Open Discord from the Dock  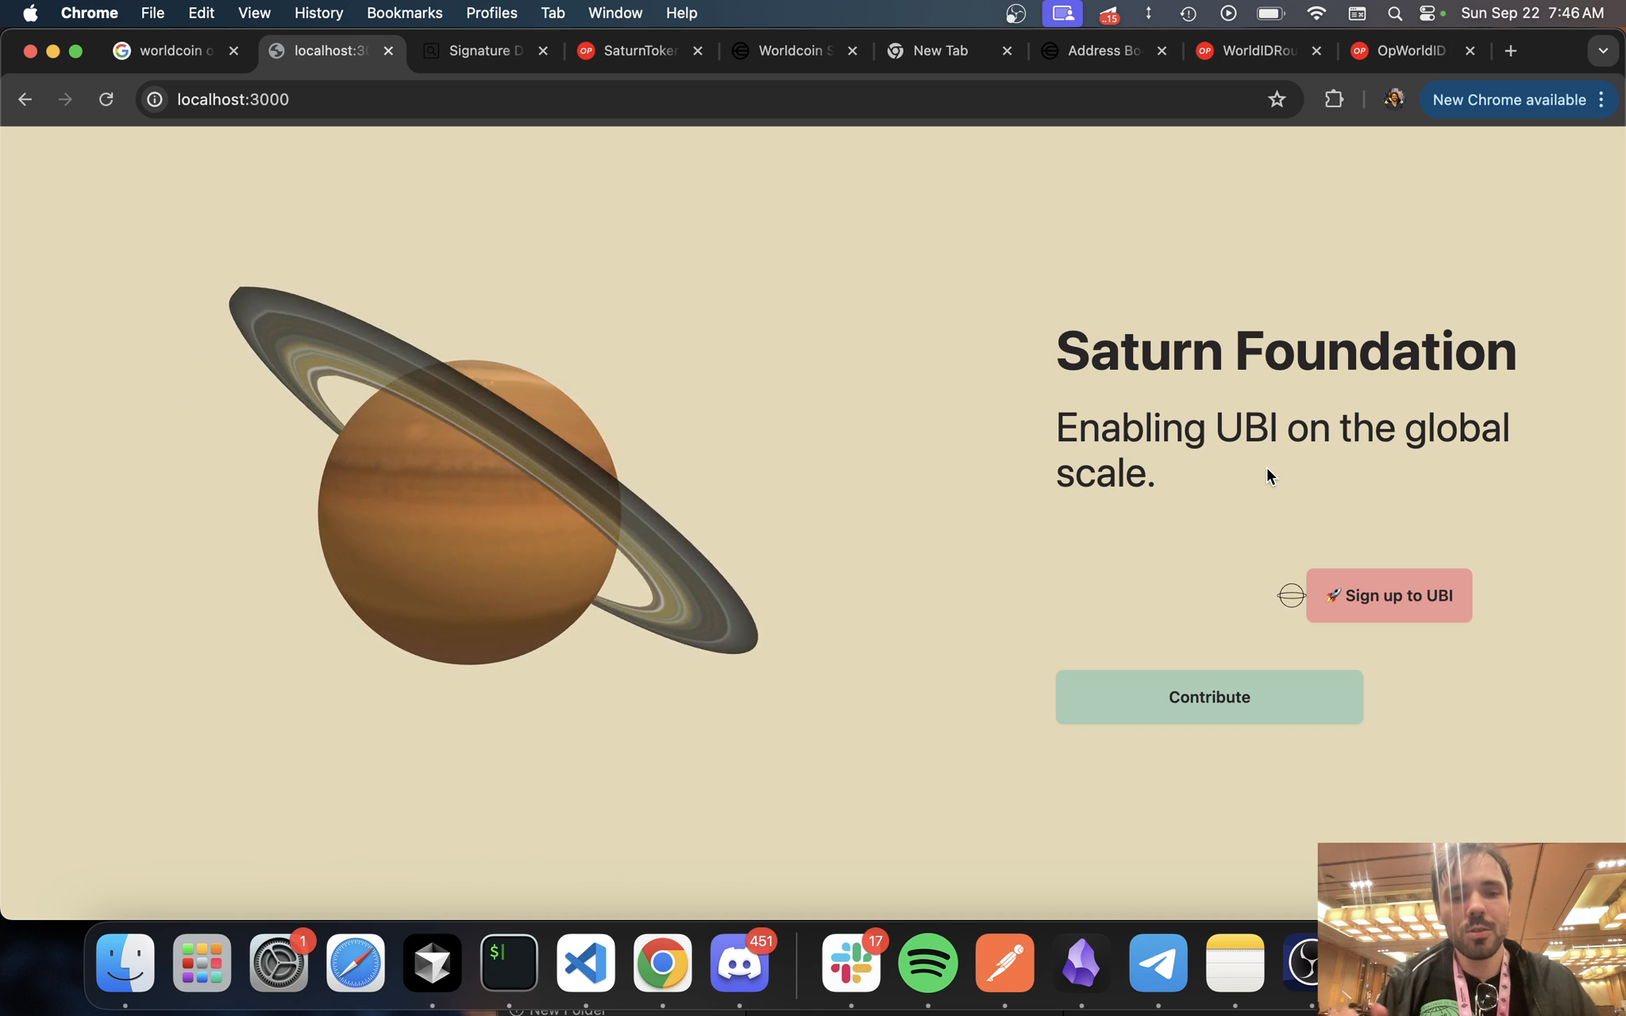[739, 963]
